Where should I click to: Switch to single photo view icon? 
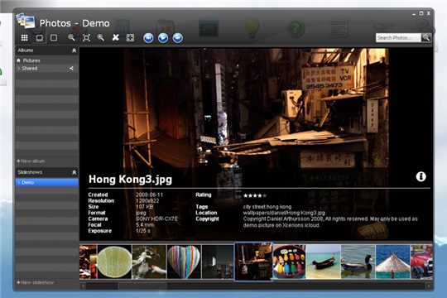coord(54,37)
